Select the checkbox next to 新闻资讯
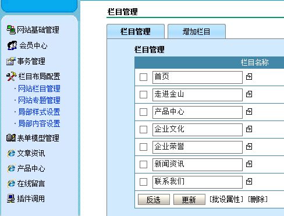 tap(143, 164)
